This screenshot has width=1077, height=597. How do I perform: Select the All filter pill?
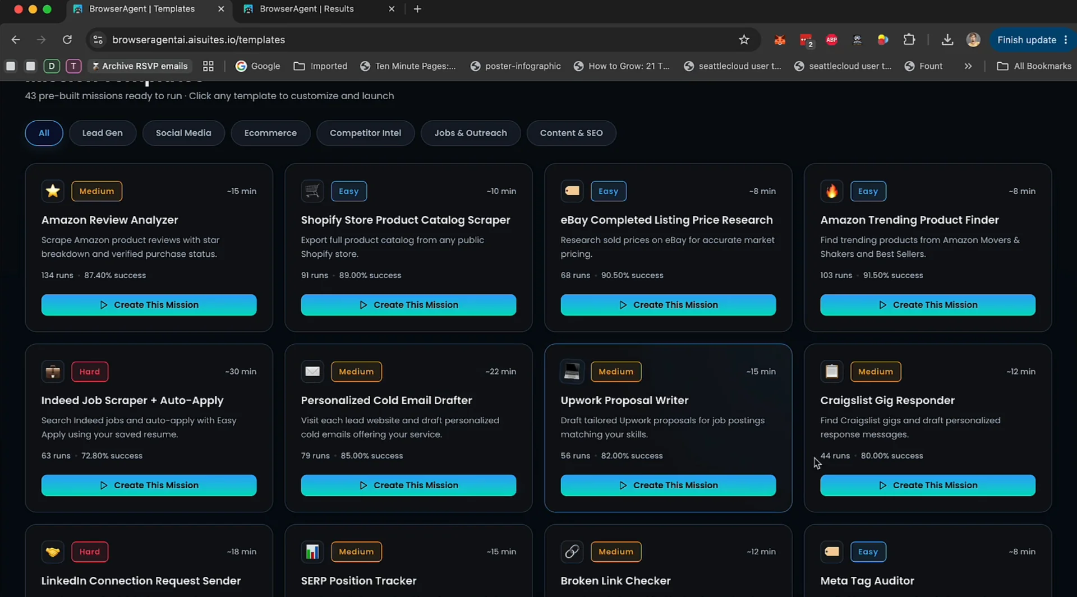[44, 133]
